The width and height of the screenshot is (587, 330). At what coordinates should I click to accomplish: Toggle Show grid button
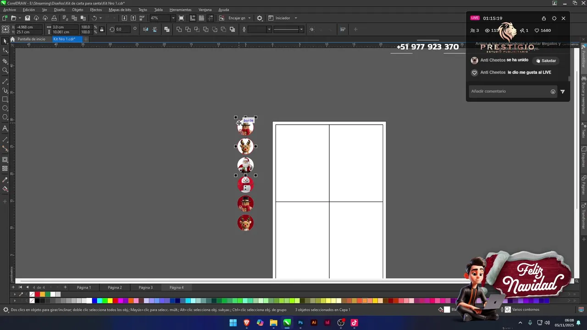tap(201, 18)
